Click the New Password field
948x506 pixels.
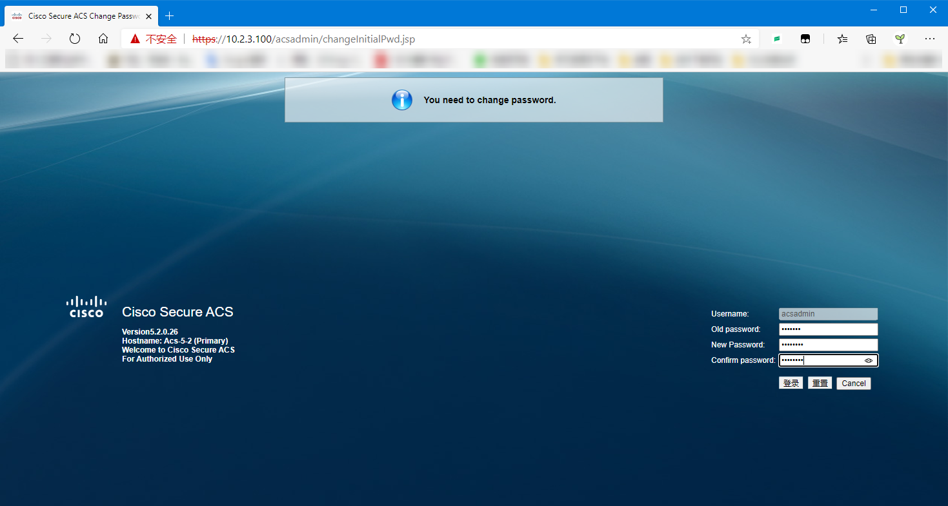click(x=828, y=344)
